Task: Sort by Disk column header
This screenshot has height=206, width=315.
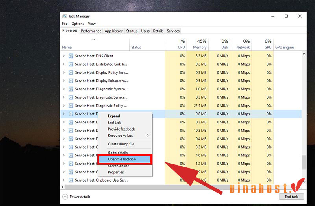Action: point(220,44)
